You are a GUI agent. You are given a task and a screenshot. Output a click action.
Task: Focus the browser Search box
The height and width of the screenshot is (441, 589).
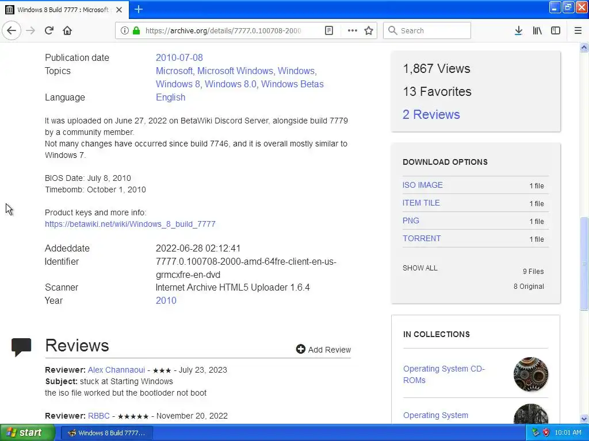[427, 30]
